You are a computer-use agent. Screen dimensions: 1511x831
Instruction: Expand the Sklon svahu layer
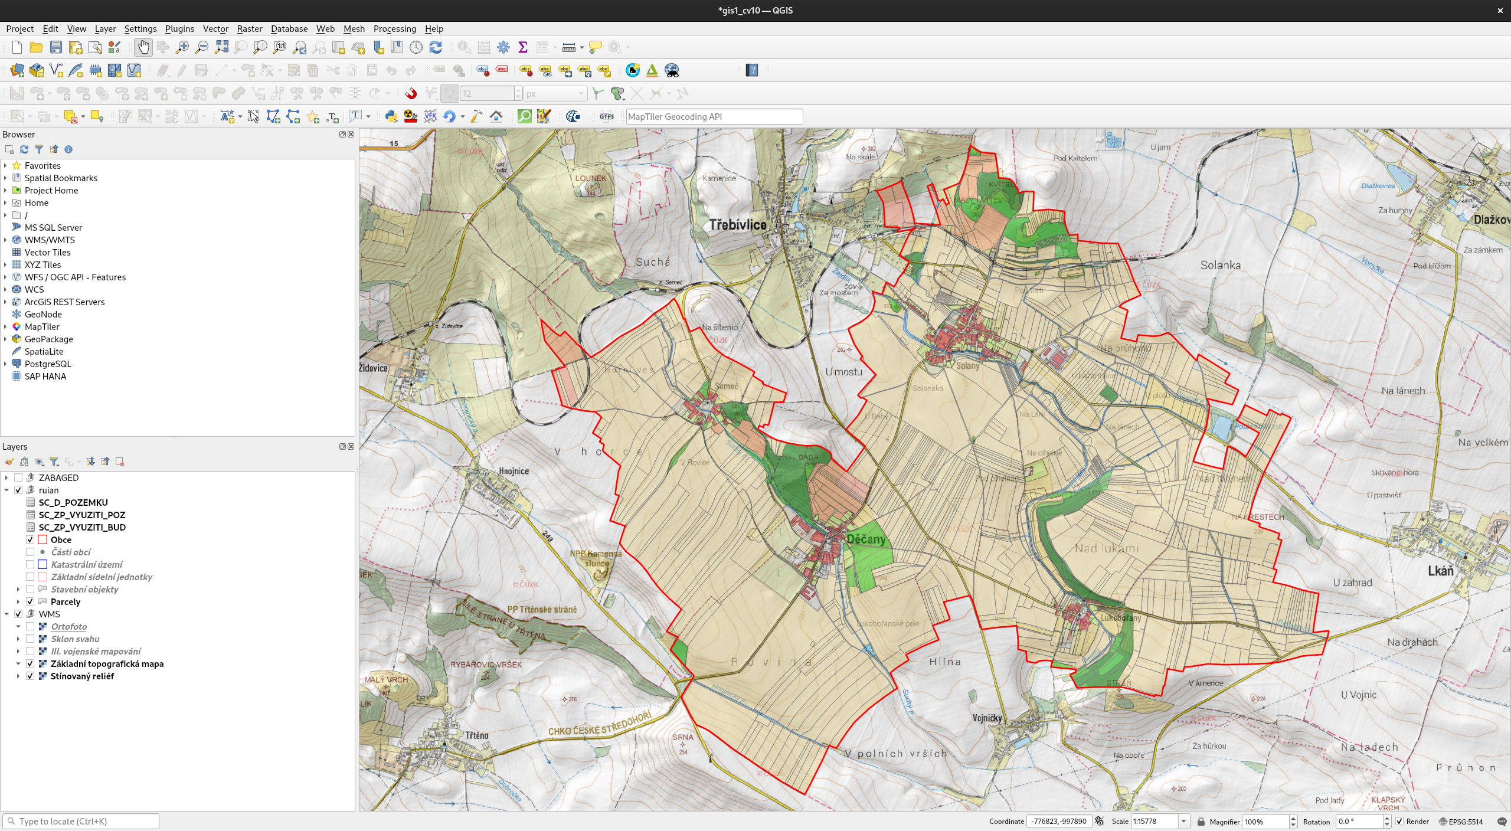(18, 639)
